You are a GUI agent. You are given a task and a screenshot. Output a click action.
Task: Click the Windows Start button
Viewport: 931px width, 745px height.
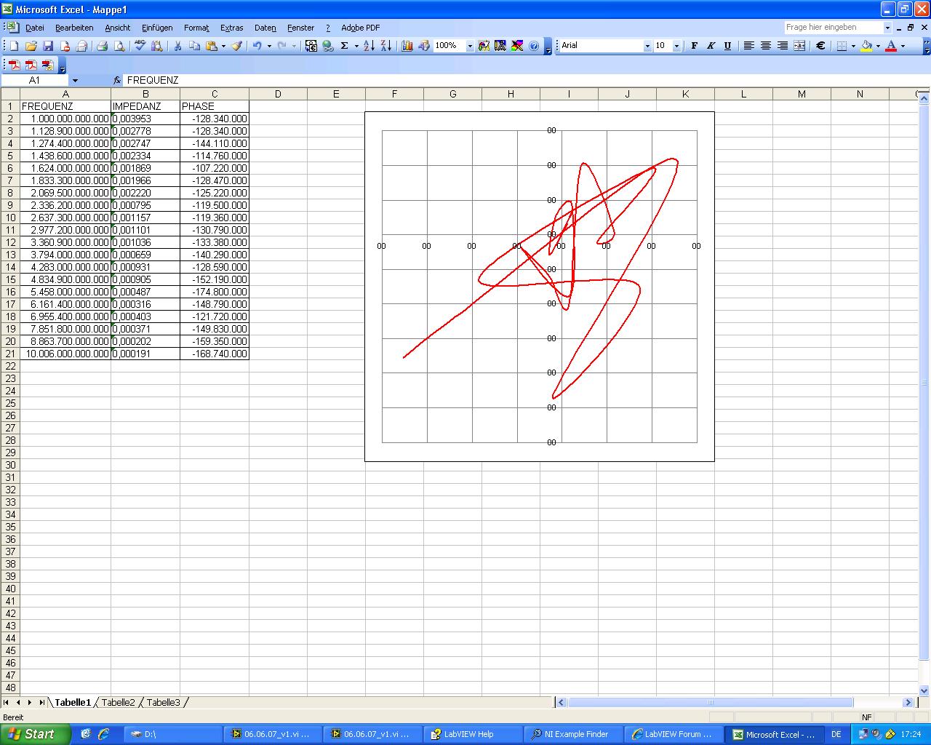pos(35,734)
